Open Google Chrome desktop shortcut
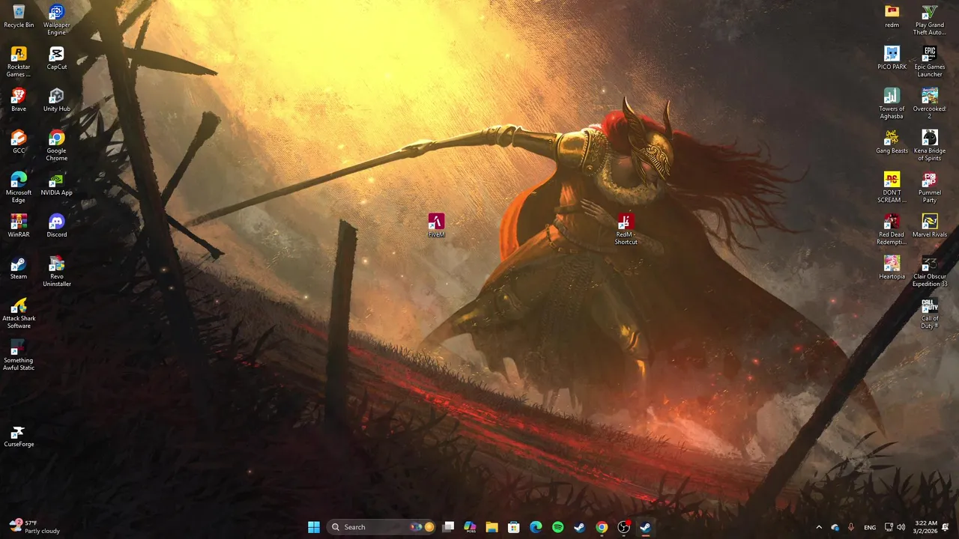Viewport: 959px width, 539px height. point(57,146)
